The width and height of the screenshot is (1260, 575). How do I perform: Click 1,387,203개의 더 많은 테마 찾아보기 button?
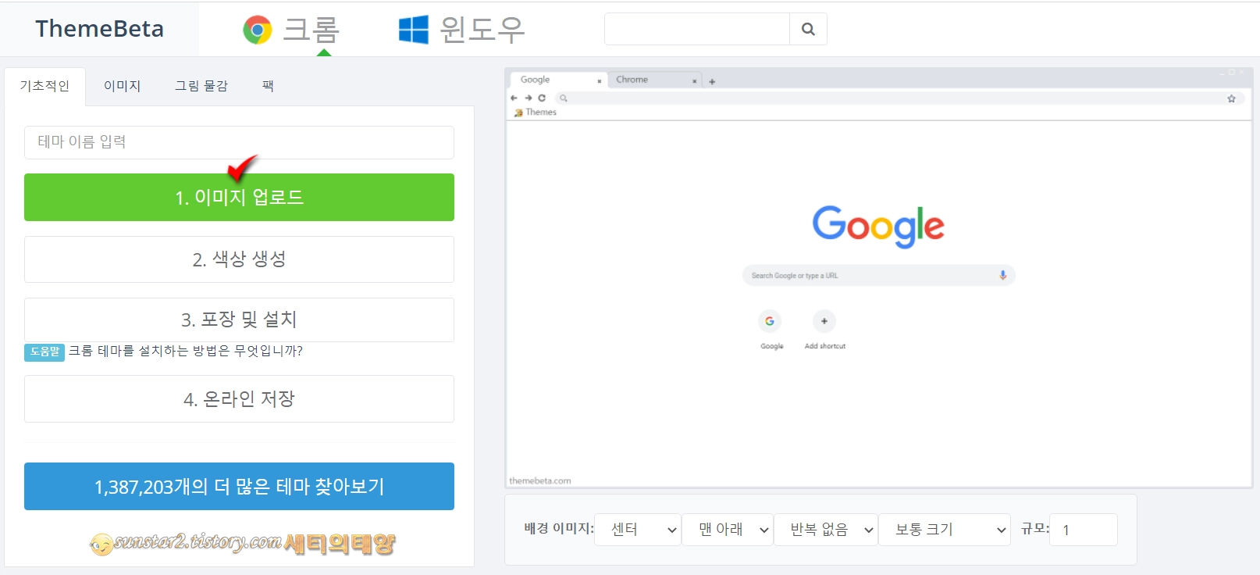click(x=239, y=487)
